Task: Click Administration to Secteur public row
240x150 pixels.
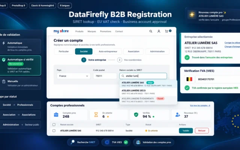Action: [x=20, y=124]
